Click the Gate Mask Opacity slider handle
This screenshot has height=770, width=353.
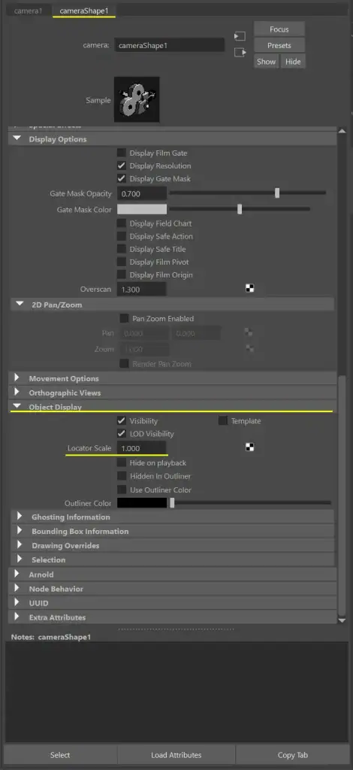click(277, 193)
